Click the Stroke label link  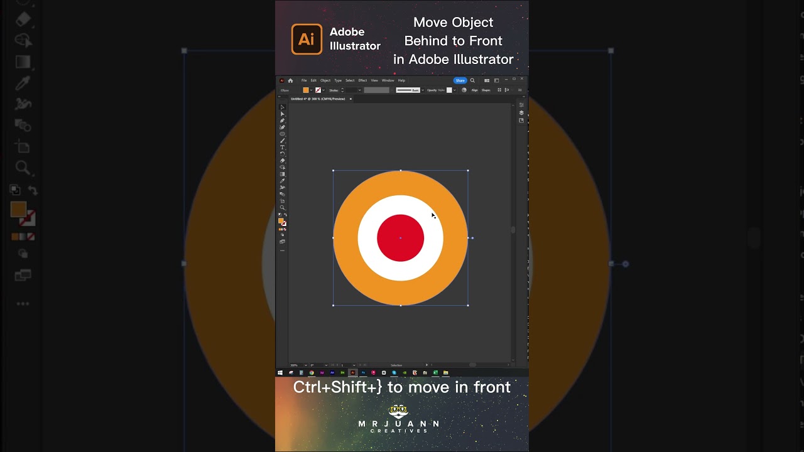pyautogui.click(x=334, y=90)
